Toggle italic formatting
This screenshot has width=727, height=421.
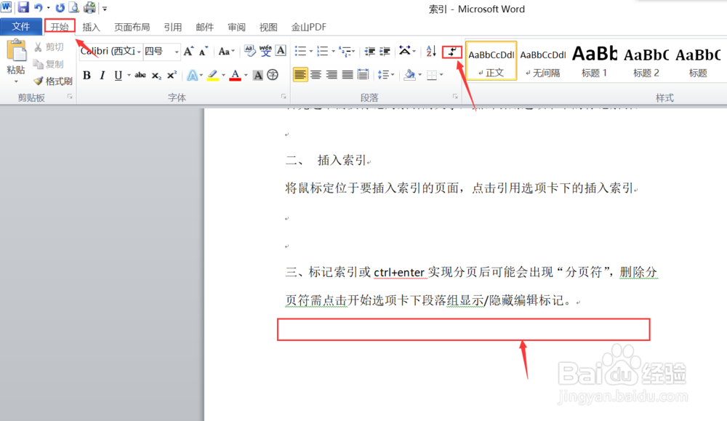pos(103,75)
